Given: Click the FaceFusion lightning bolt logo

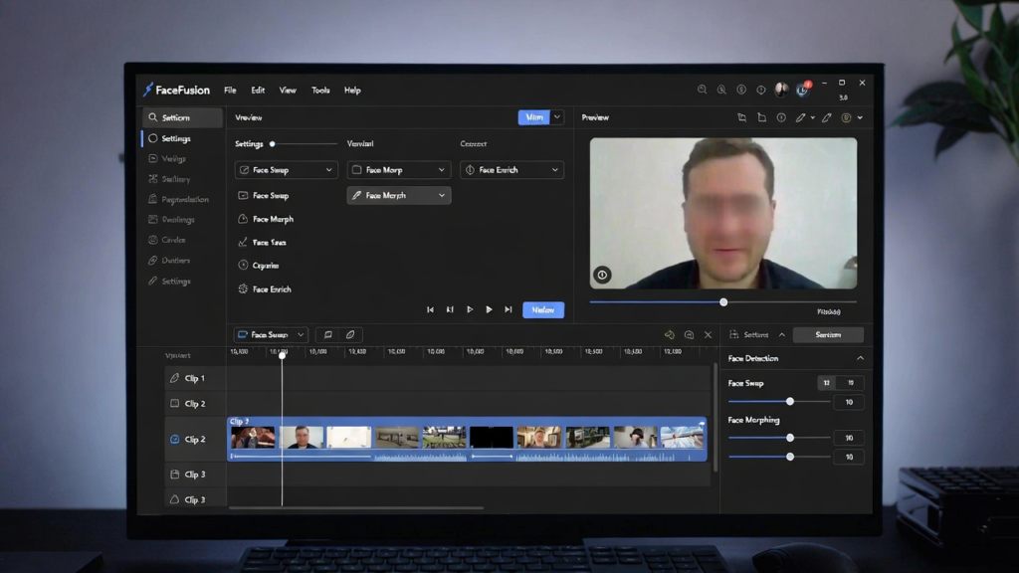Looking at the screenshot, I should point(148,90).
